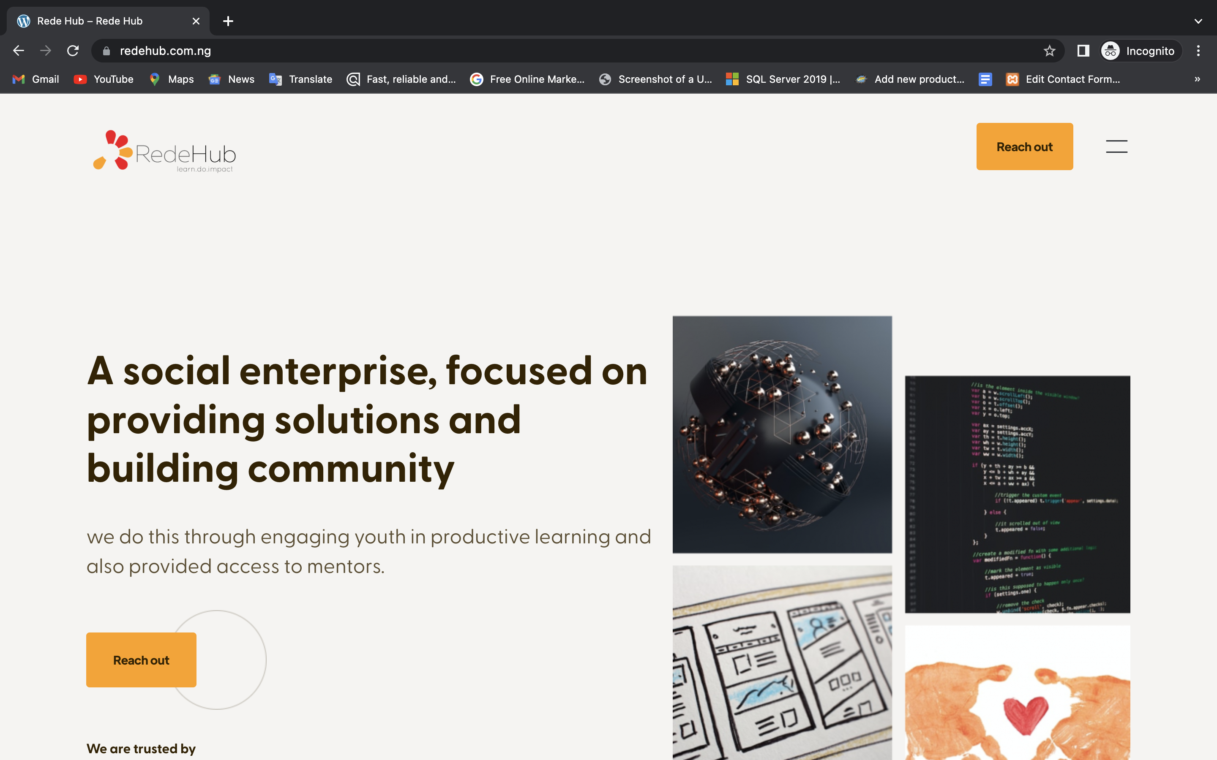Viewport: 1217px width, 760px height.
Task: Open the 'Fast, reliable and...' bookmark
Action: (401, 79)
